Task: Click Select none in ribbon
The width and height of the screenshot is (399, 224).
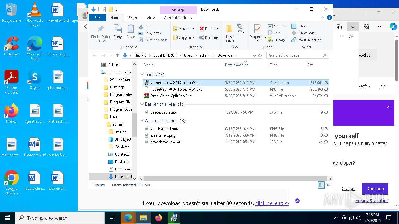Action: [x=304, y=33]
